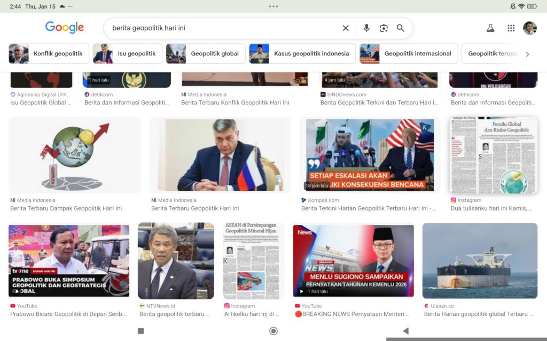Viewport: 547px width, 341px height.
Task: Click the magnifying glass search button
Action: [401, 28]
